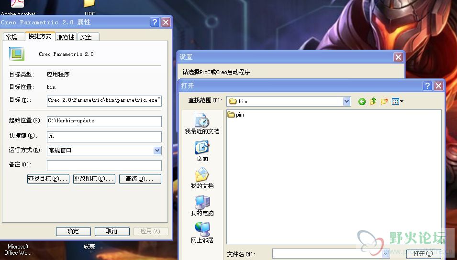Click the 应用程序 target type text
Viewport: 457px width, 260px height.
click(58, 74)
